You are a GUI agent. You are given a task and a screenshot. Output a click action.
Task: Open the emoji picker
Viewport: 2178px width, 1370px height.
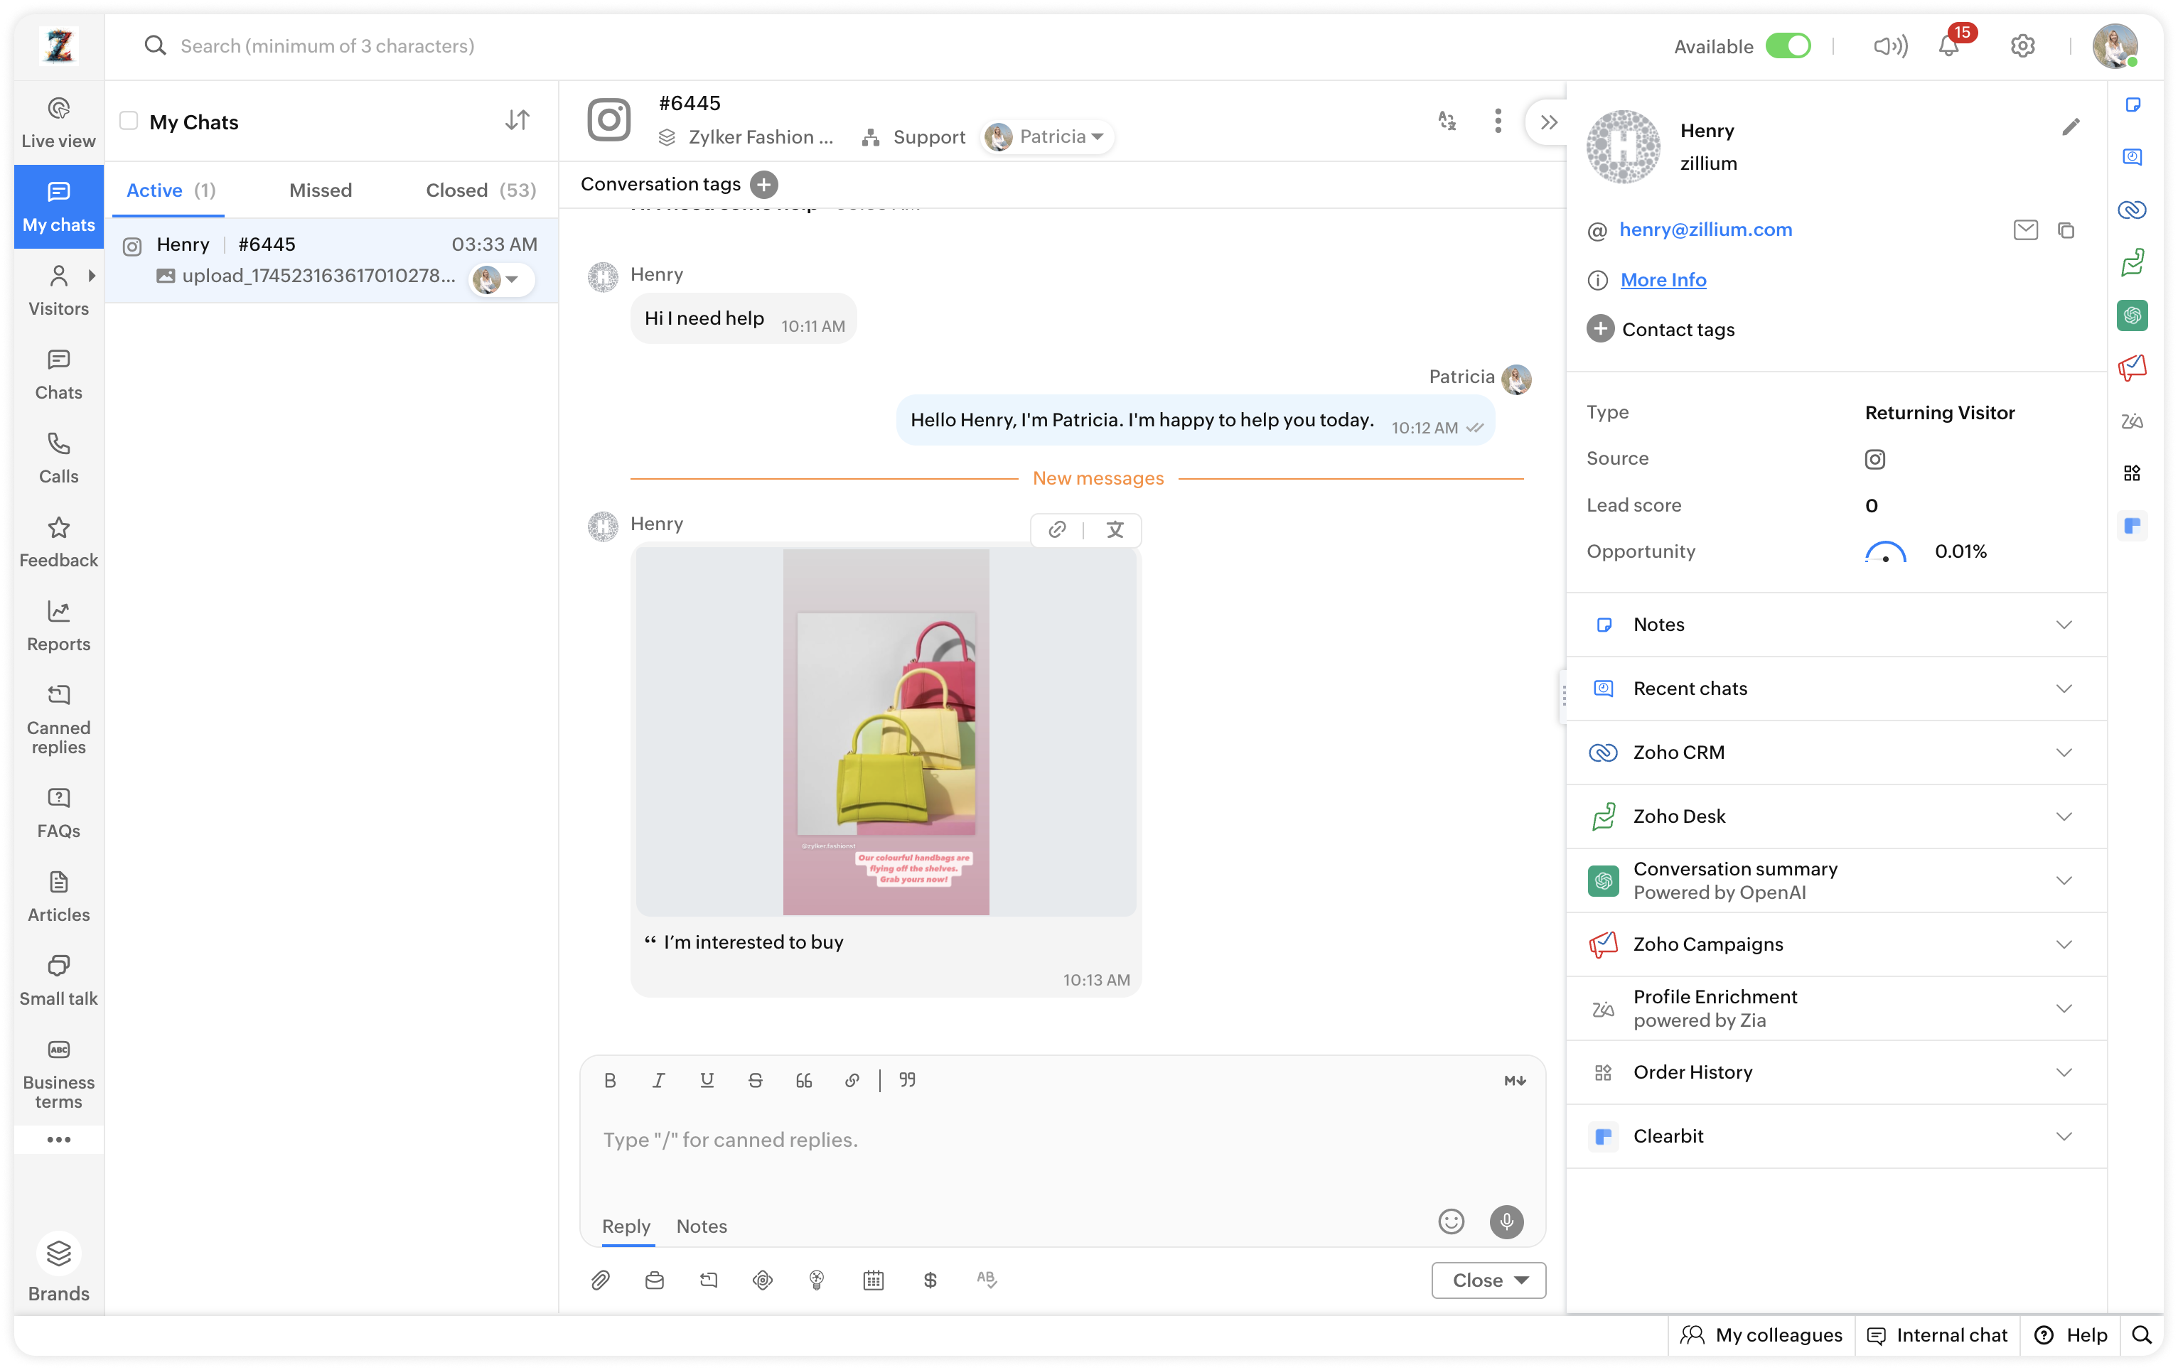click(1451, 1221)
